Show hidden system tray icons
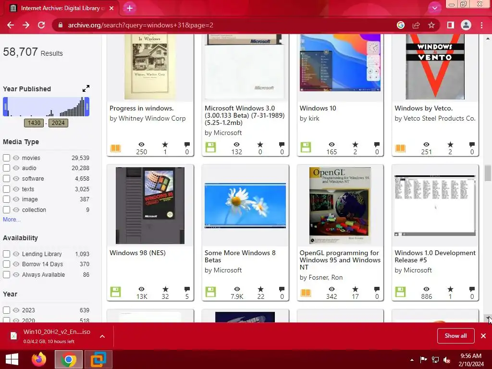 coord(412,359)
